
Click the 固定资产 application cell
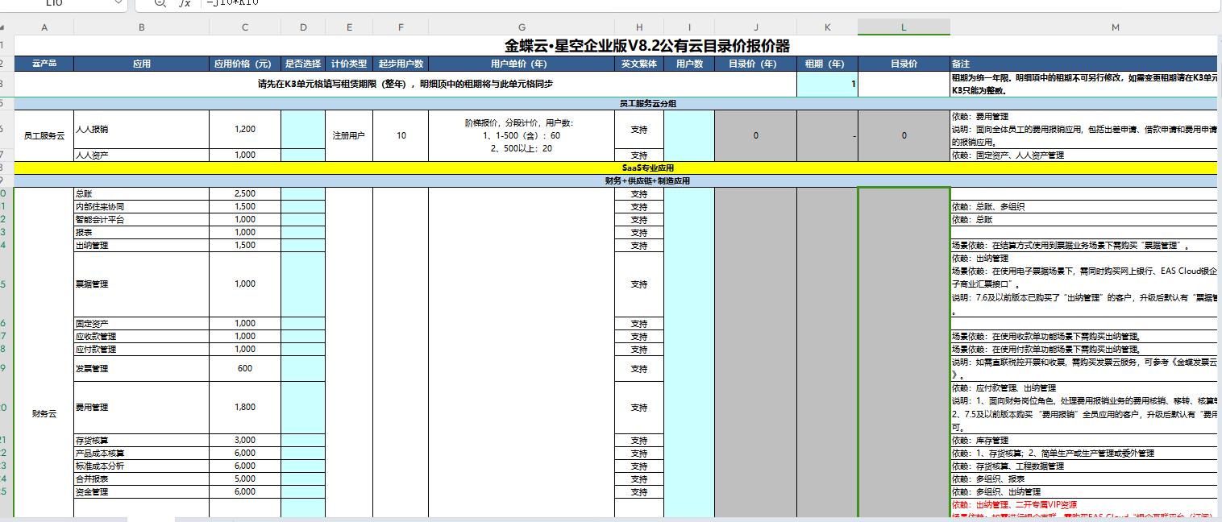tap(141, 323)
